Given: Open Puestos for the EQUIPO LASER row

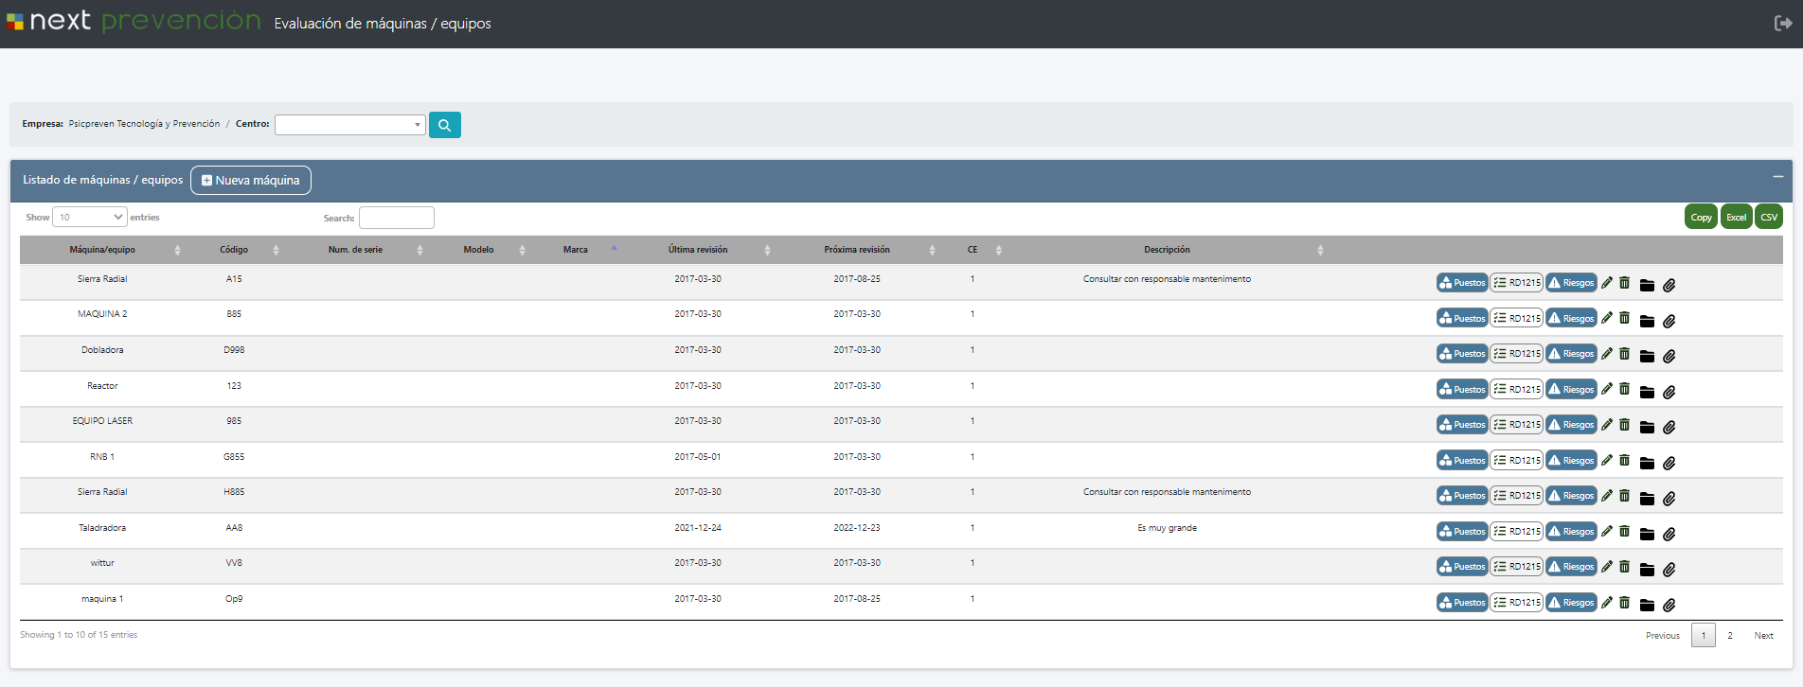Looking at the screenshot, I should pyautogui.click(x=1462, y=424).
